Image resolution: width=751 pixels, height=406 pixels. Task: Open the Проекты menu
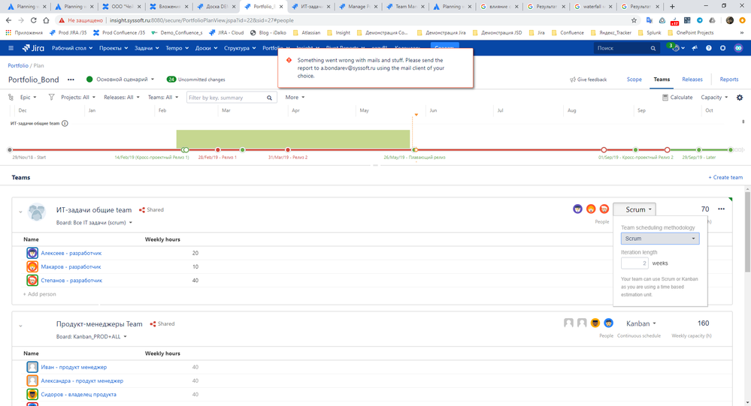(x=114, y=48)
